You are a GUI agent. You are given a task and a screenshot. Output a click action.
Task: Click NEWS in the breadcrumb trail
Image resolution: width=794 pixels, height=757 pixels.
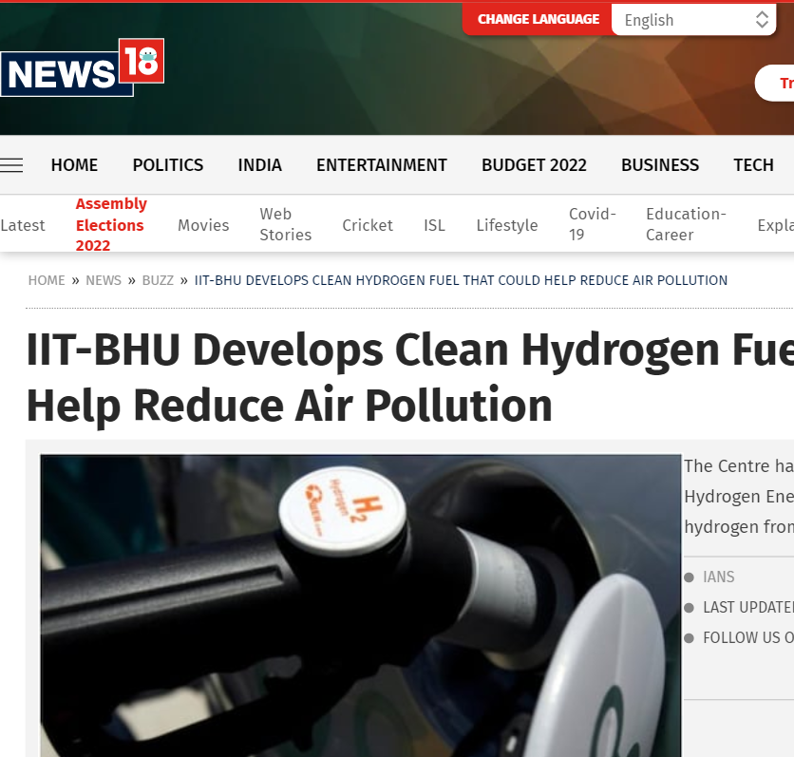click(x=104, y=280)
